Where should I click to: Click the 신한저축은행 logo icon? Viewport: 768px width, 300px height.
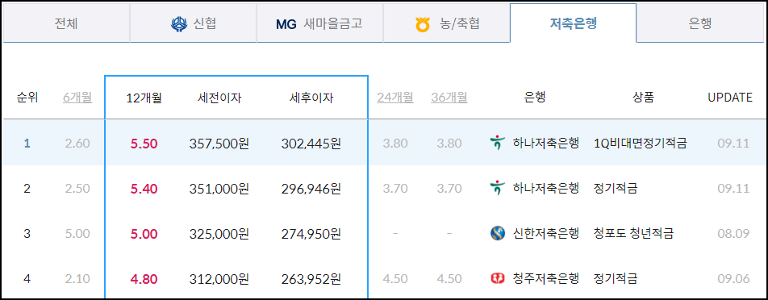click(x=497, y=233)
